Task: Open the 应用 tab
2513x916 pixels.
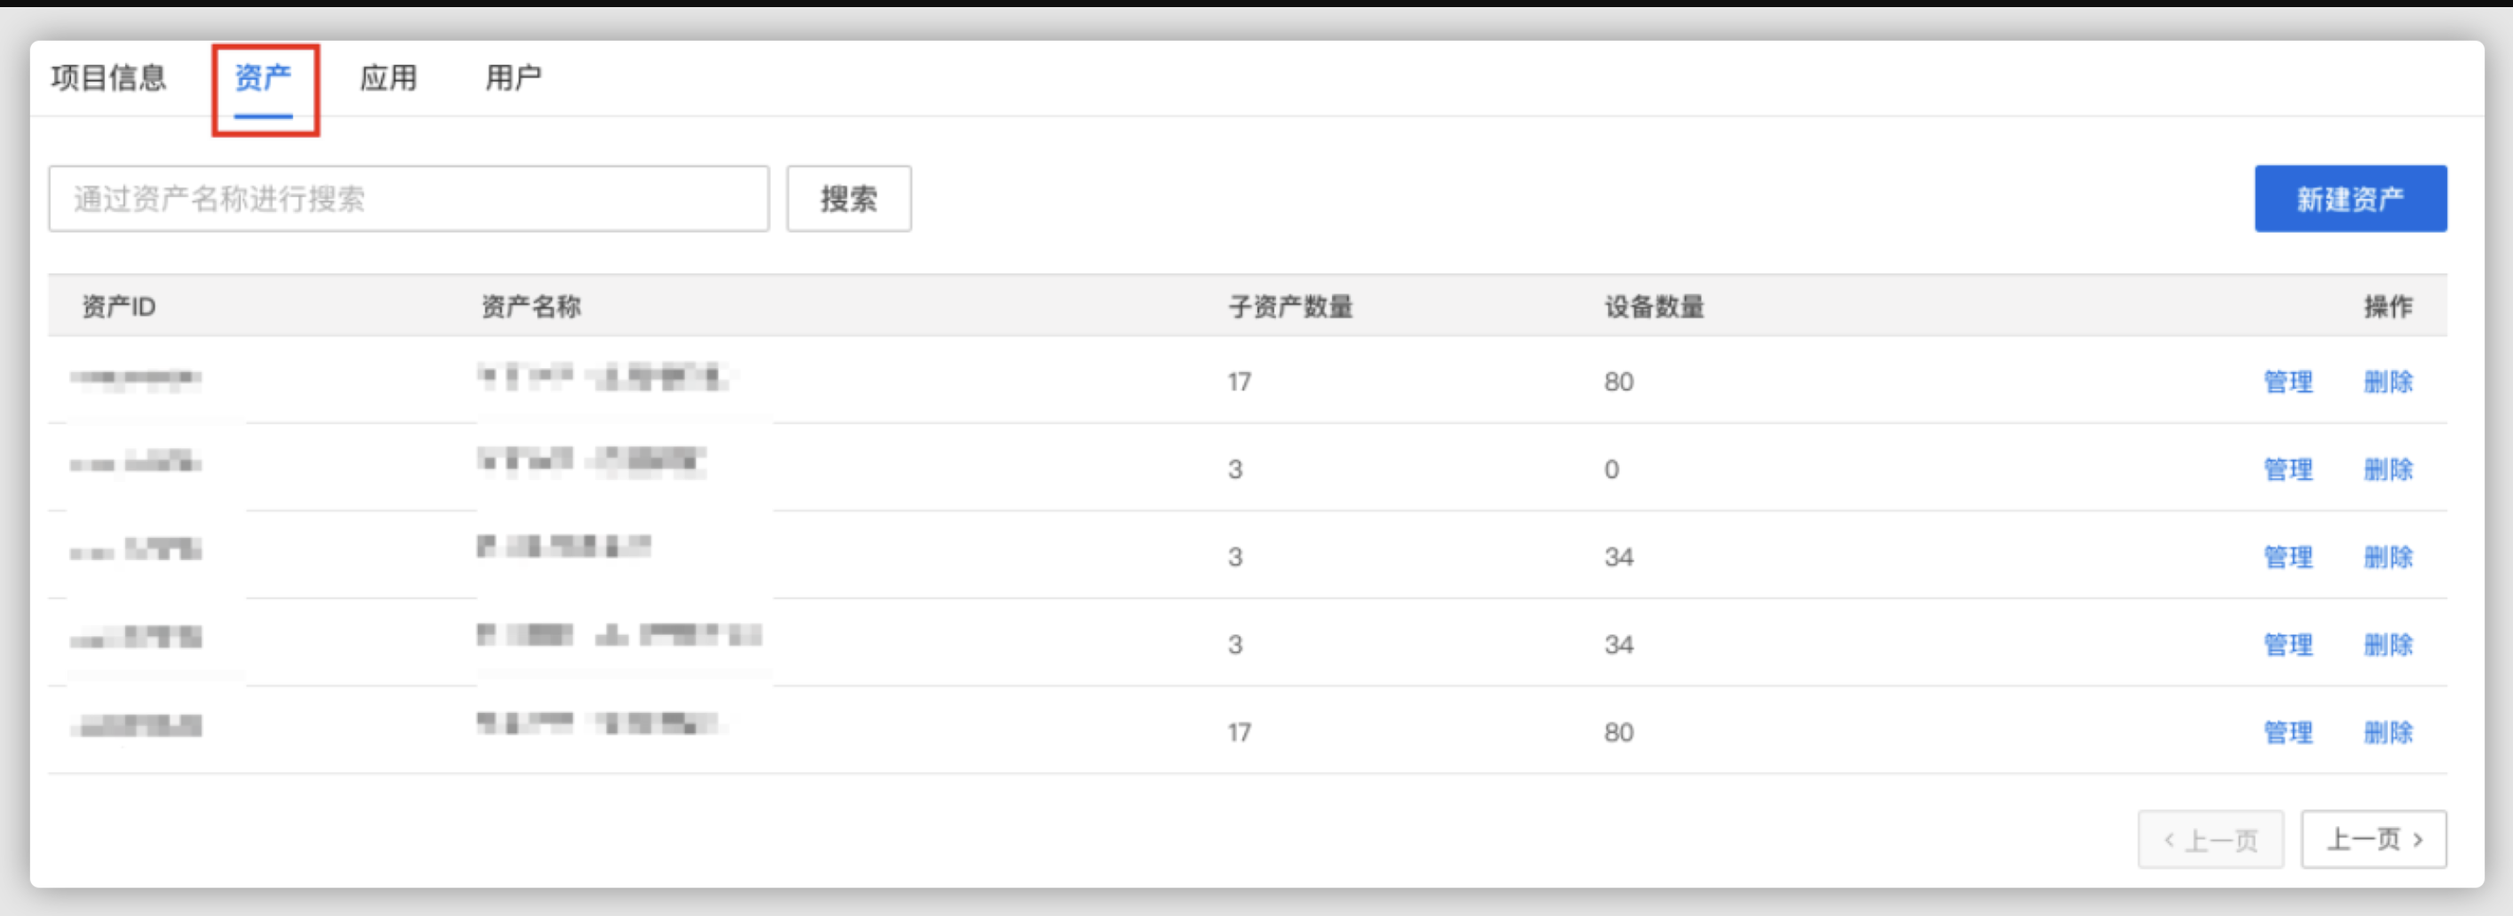Action: coord(388,77)
